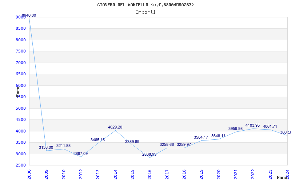291x181 pixels.
Task: Select the 3211.88 data label
Action: click(x=63, y=146)
